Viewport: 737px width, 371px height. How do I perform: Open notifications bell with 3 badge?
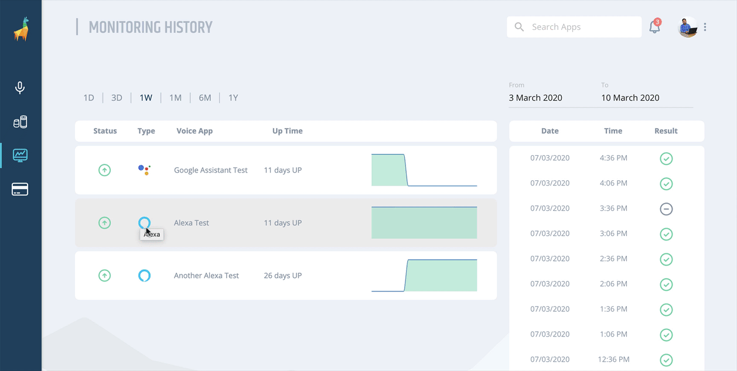655,26
